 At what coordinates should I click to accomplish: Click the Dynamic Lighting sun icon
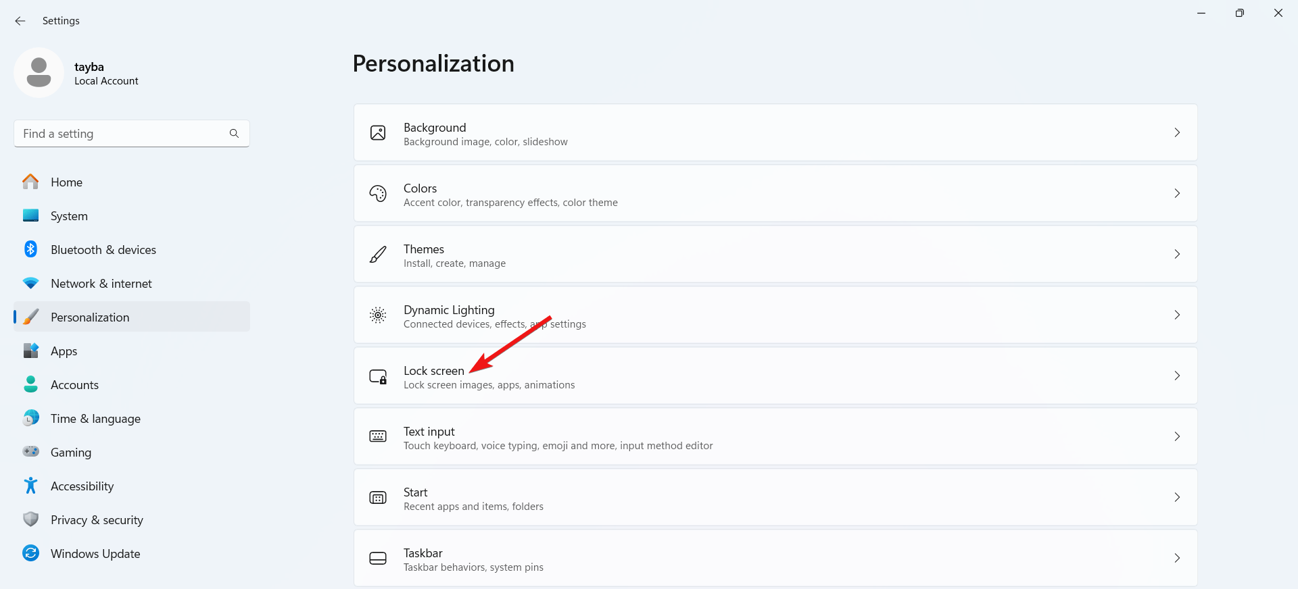(378, 315)
